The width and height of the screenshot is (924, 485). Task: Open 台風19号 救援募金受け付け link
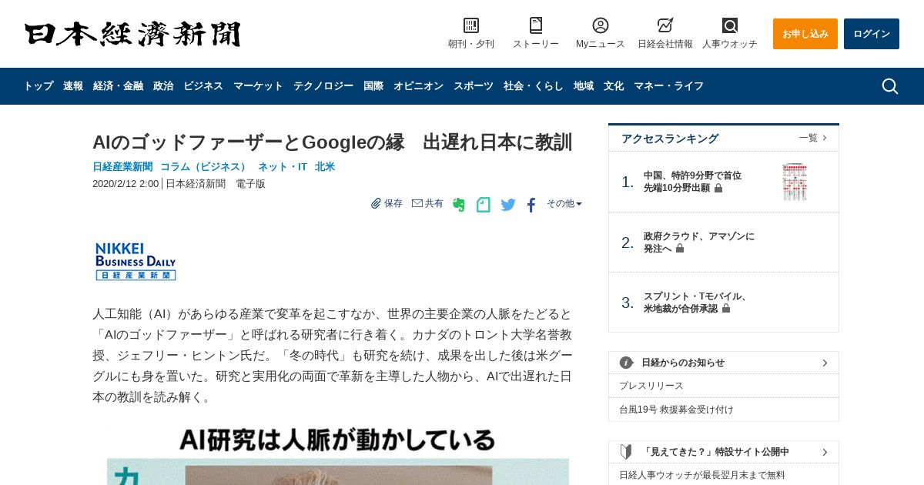pyautogui.click(x=676, y=410)
